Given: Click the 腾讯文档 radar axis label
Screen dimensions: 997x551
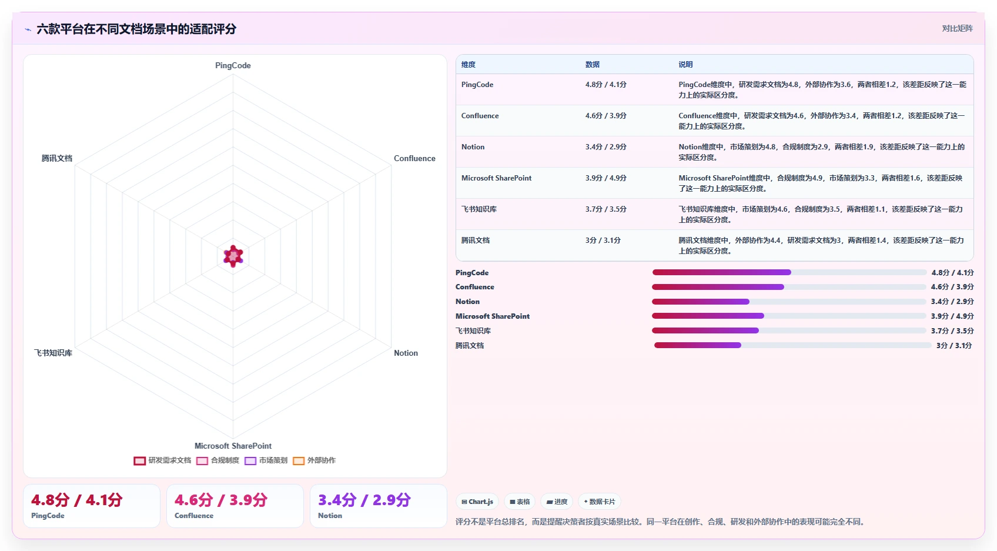Looking at the screenshot, I should coord(57,158).
